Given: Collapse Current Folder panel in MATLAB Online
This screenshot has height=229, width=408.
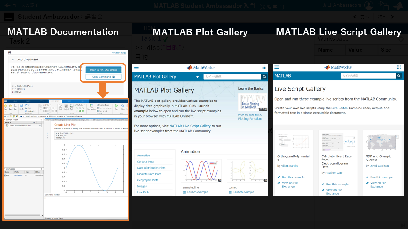Looking at the screenshot, I should (x=4, y=120).
